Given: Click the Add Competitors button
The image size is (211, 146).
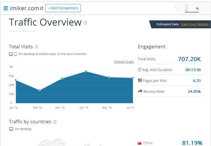Looking at the screenshot, I should 63,8.
